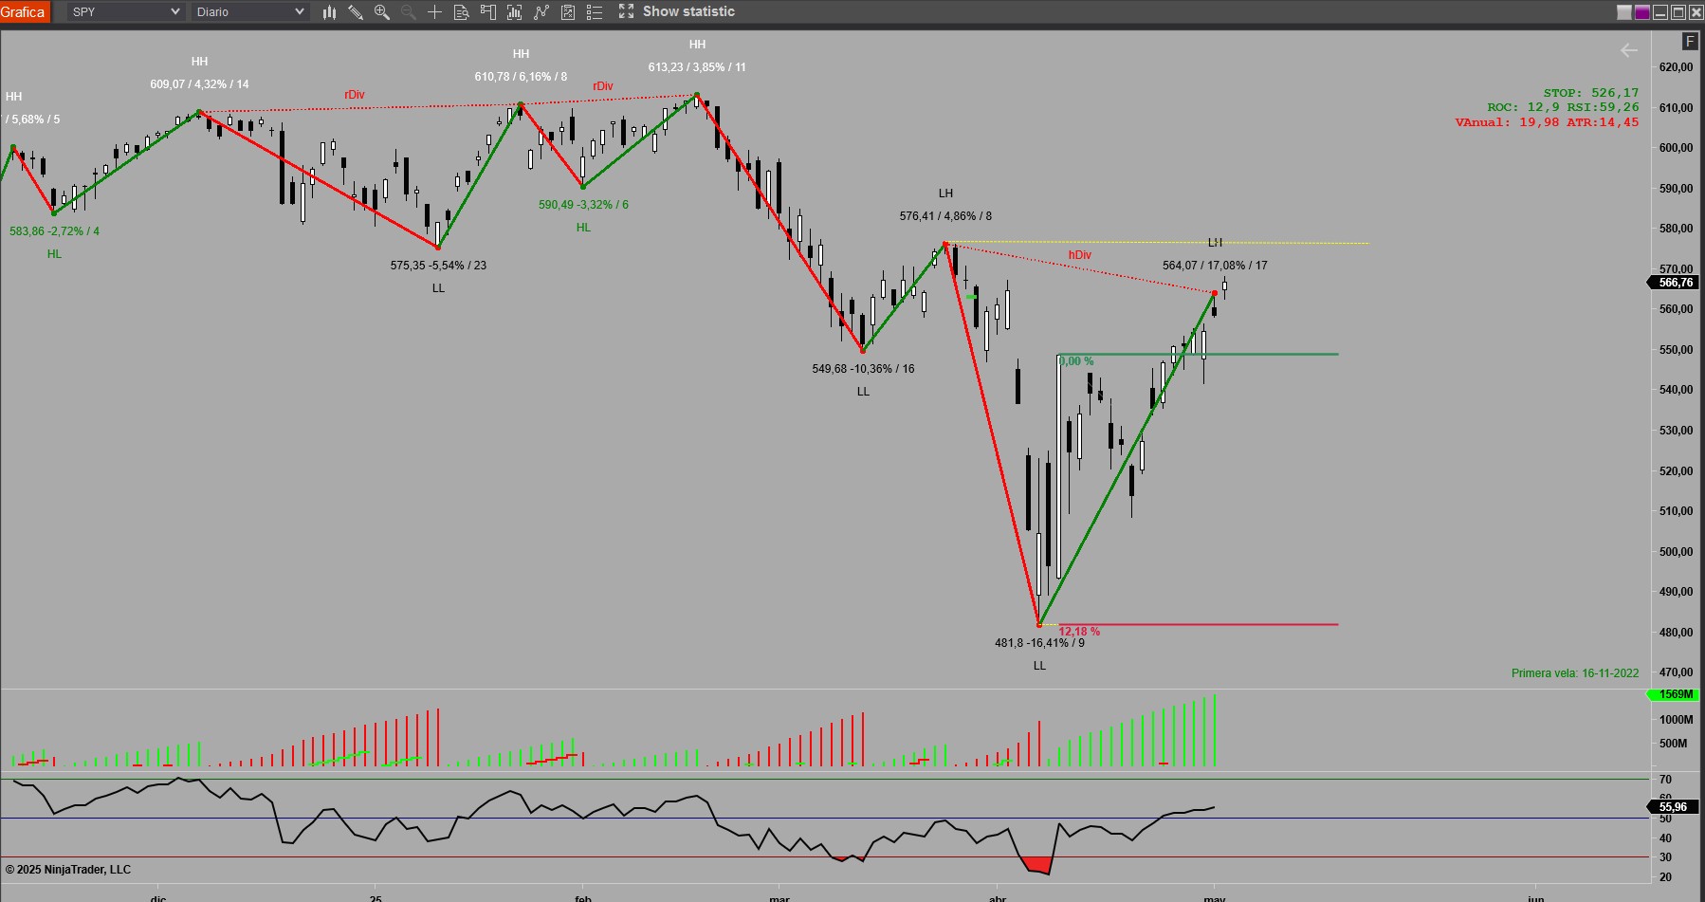Viewport: 1705px width, 902px height.
Task: Click the ROC: 12,9 RSI:59,26 text
Action: click(1563, 107)
